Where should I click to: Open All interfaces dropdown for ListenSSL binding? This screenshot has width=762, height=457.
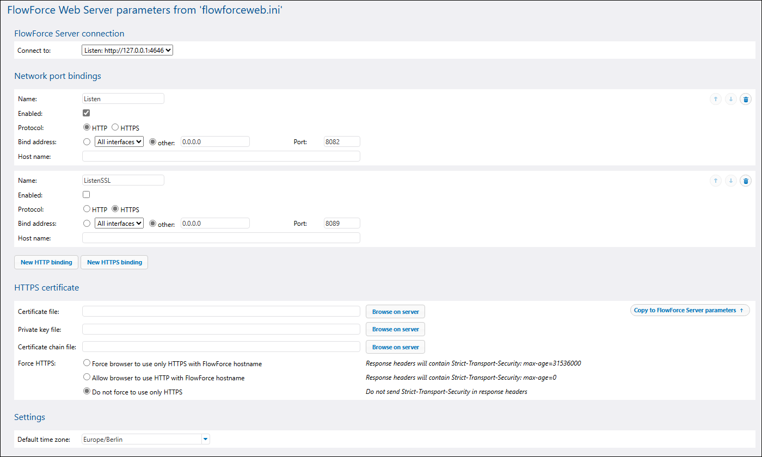click(x=119, y=224)
